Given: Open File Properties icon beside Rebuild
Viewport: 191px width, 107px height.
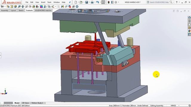Looking at the screenshot, I should [x=112, y=2].
